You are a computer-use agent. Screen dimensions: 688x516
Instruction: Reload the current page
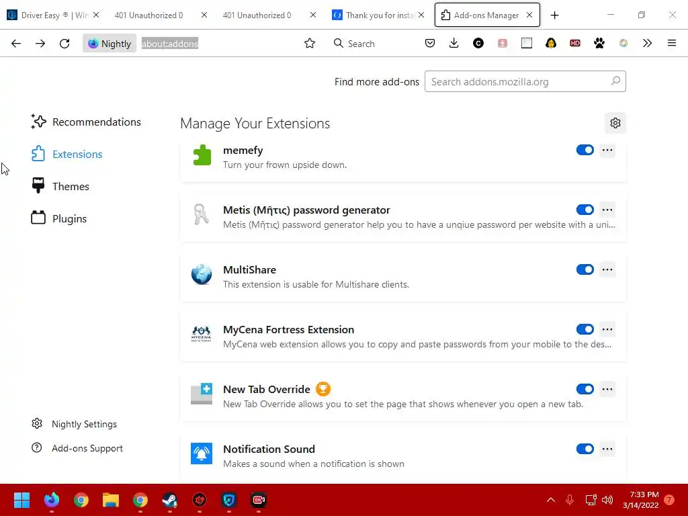tap(64, 44)
